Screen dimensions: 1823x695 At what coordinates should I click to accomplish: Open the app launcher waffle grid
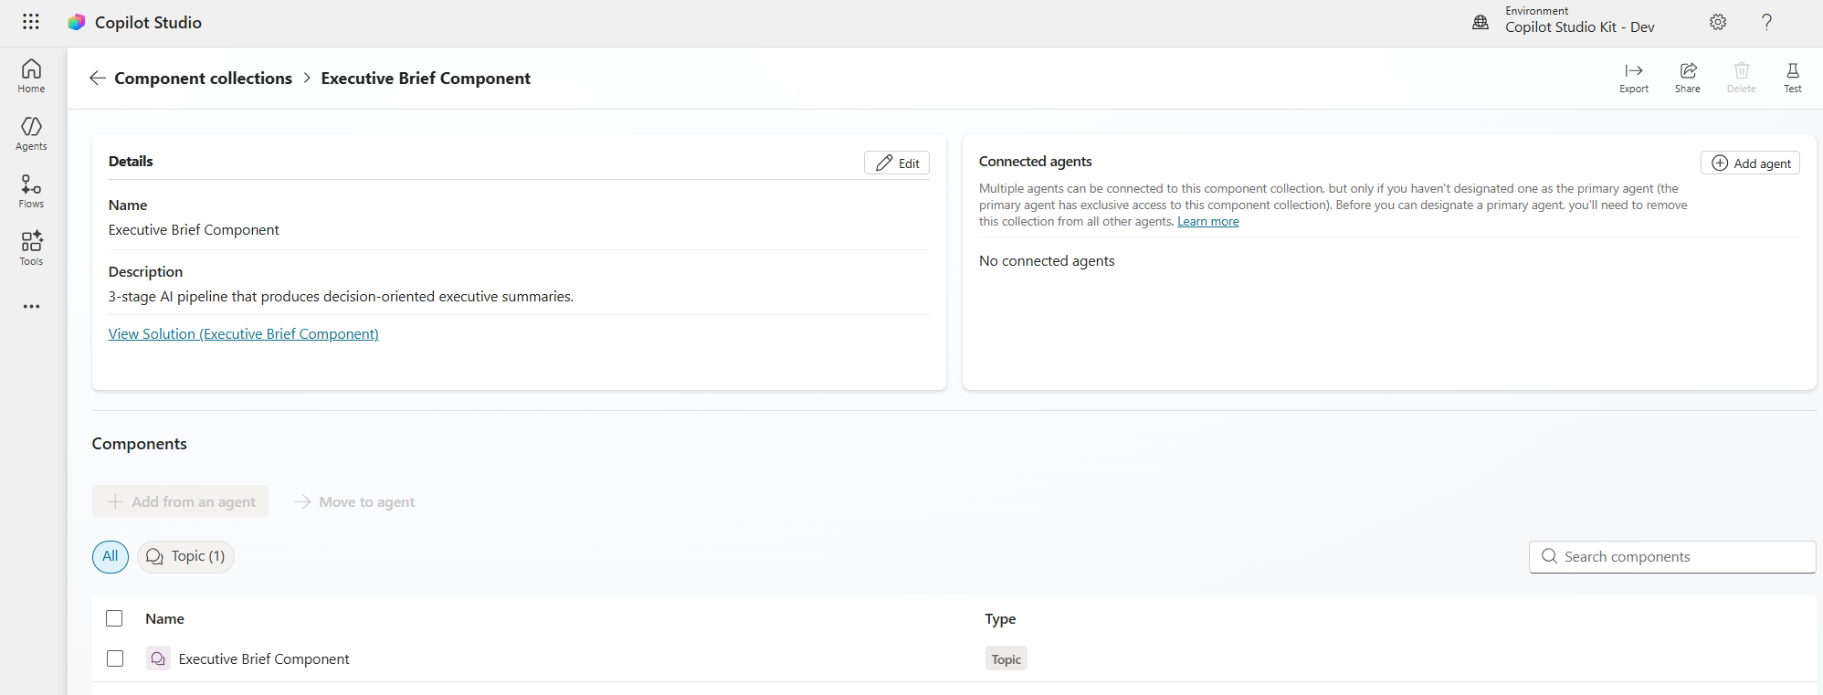(x=31, y=22)
